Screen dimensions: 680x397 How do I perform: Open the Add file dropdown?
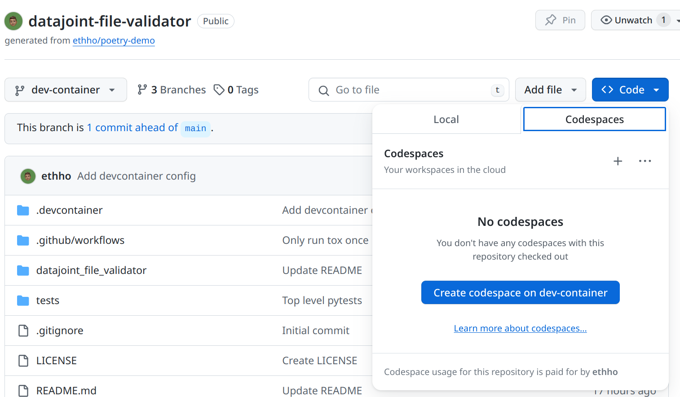[x=551, y=90]
